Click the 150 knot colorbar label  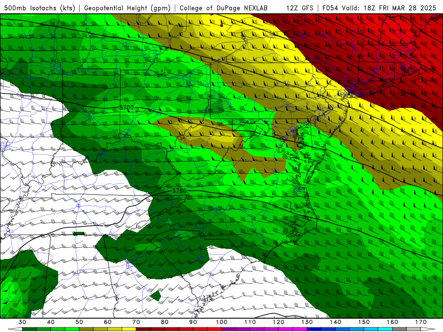tap(364, 322)
